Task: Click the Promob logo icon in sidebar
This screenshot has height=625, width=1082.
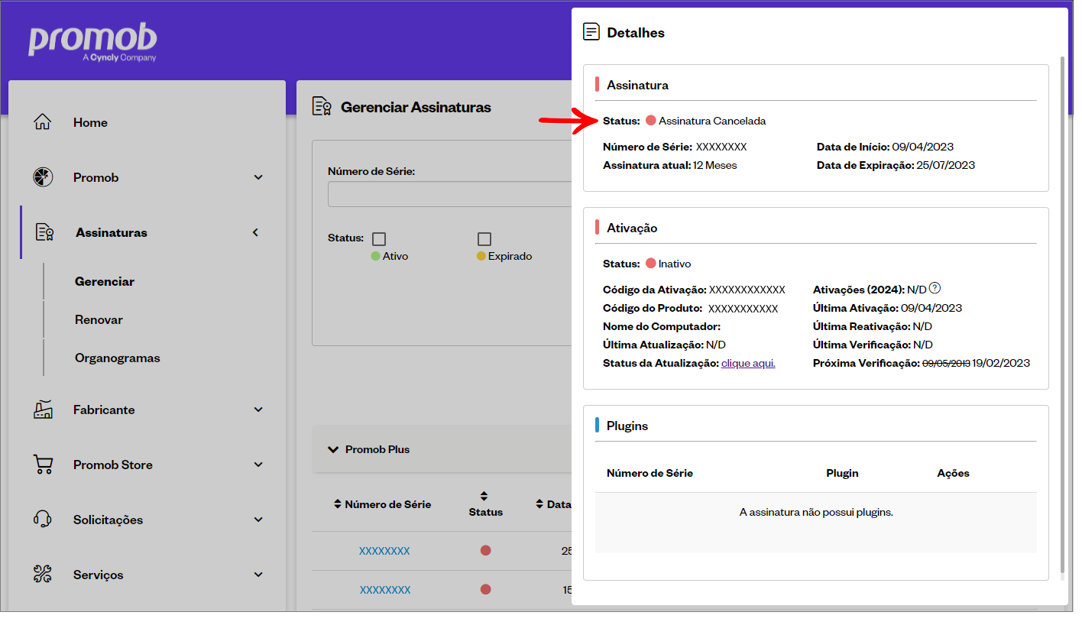Action: click(43, 177)
